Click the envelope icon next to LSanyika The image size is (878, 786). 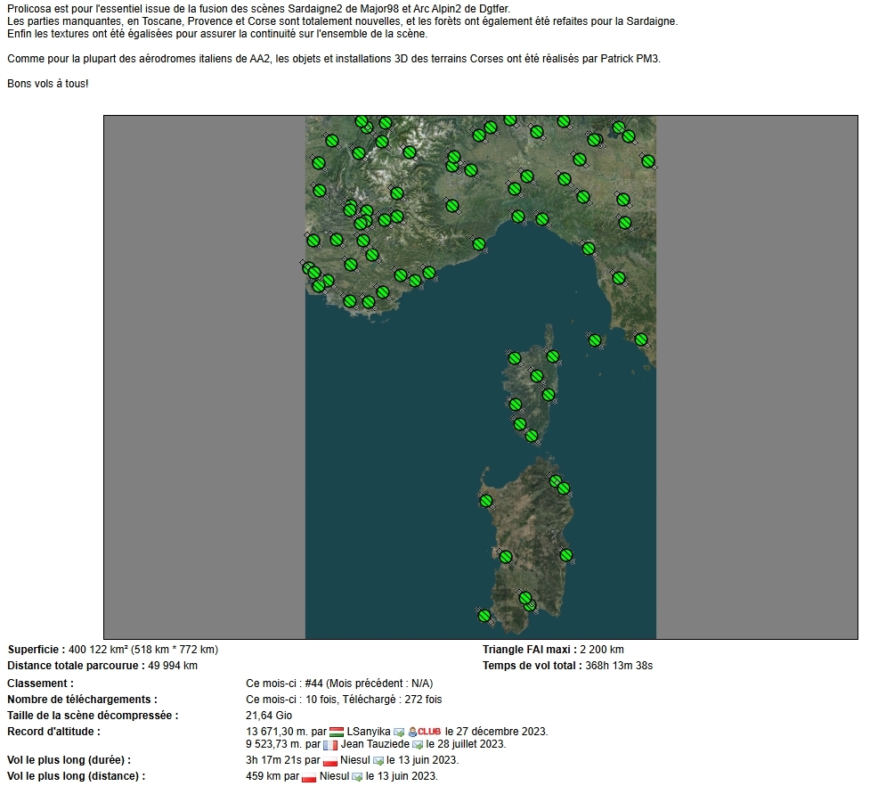(399, 733)
